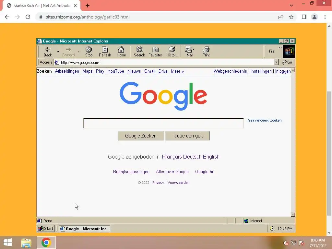Open the emulated Windows Start button

[x=46, y=229]
